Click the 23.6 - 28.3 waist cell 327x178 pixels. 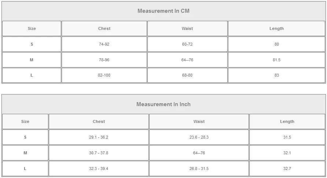[x=199, y=137]
